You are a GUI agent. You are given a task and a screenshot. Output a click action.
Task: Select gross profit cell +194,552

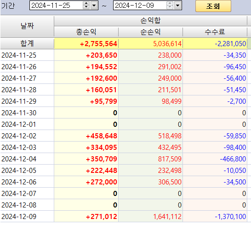[86, 67]
